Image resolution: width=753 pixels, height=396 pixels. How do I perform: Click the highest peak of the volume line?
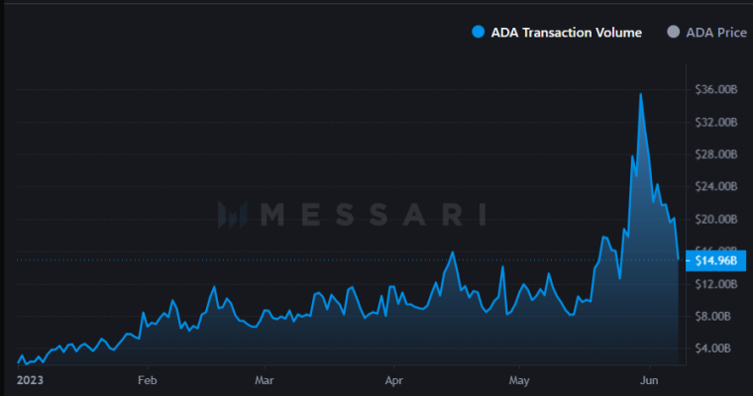[x=641, y=94]
